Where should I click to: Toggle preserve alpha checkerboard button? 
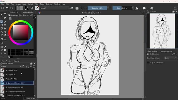tap(77, 8)
